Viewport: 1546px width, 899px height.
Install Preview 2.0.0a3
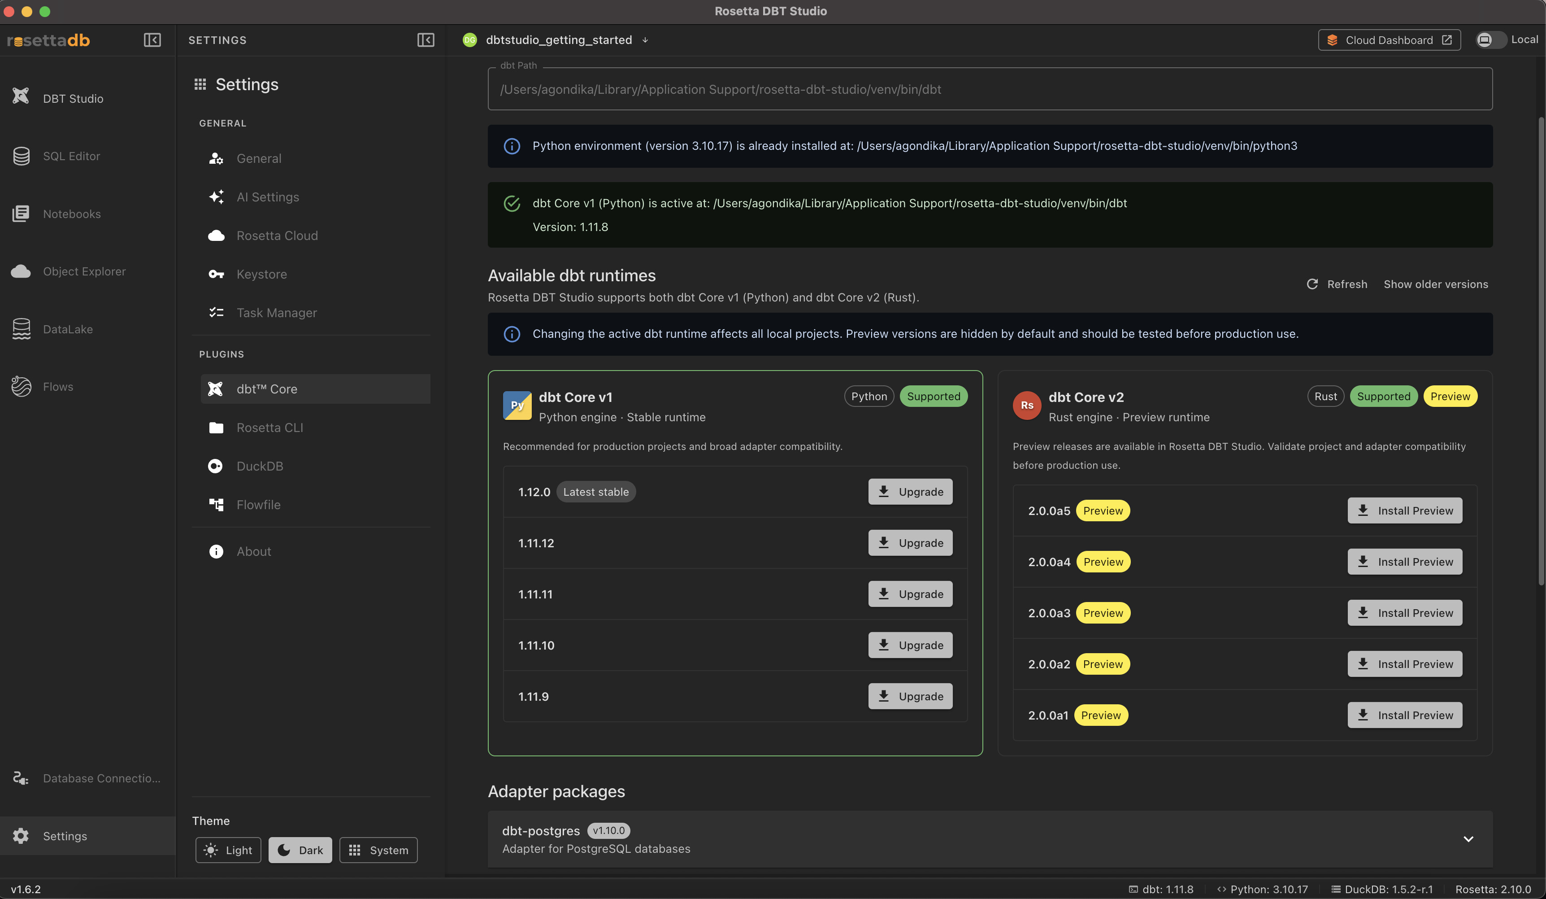1405,613
